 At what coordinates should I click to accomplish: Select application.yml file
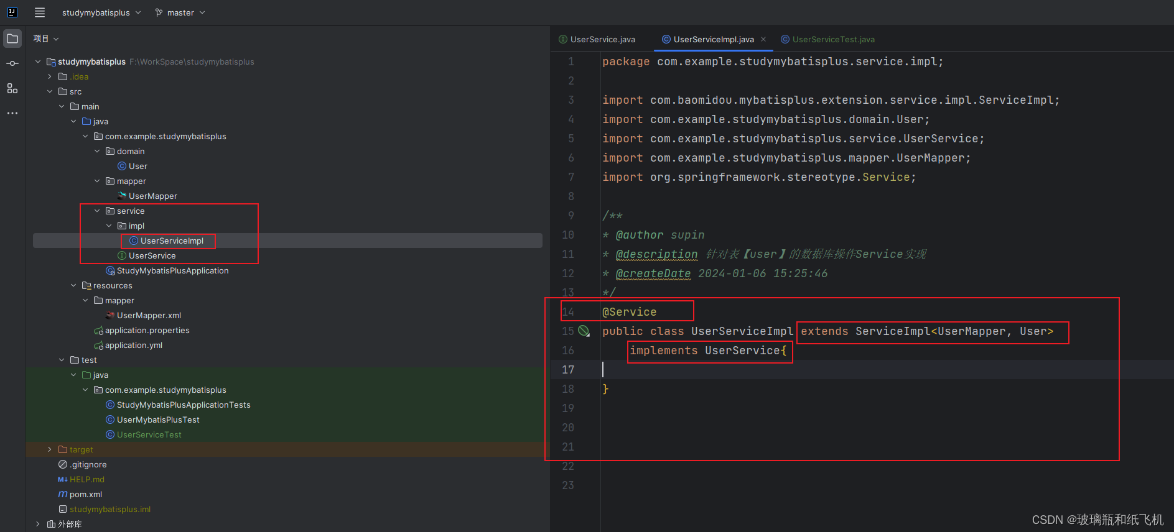(x=133, y=345)
